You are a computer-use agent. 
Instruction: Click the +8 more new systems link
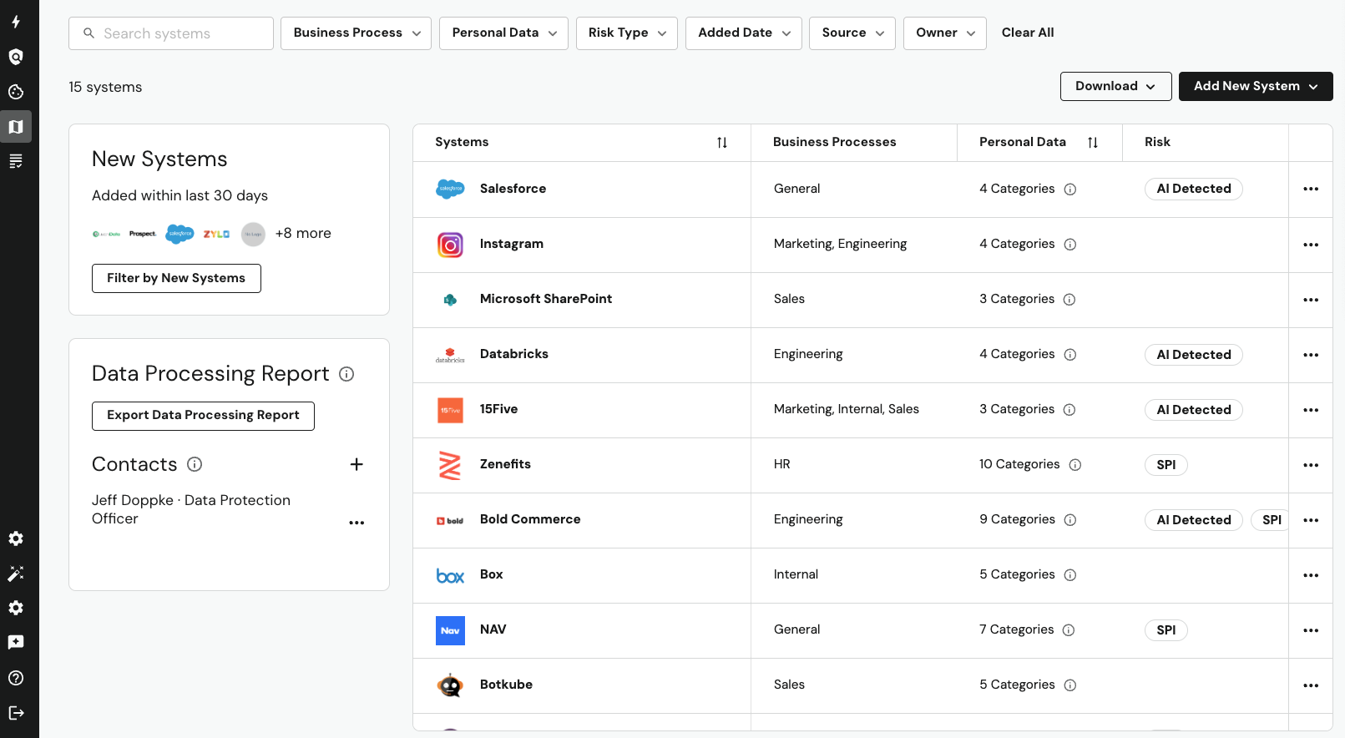tap(303, 234)
